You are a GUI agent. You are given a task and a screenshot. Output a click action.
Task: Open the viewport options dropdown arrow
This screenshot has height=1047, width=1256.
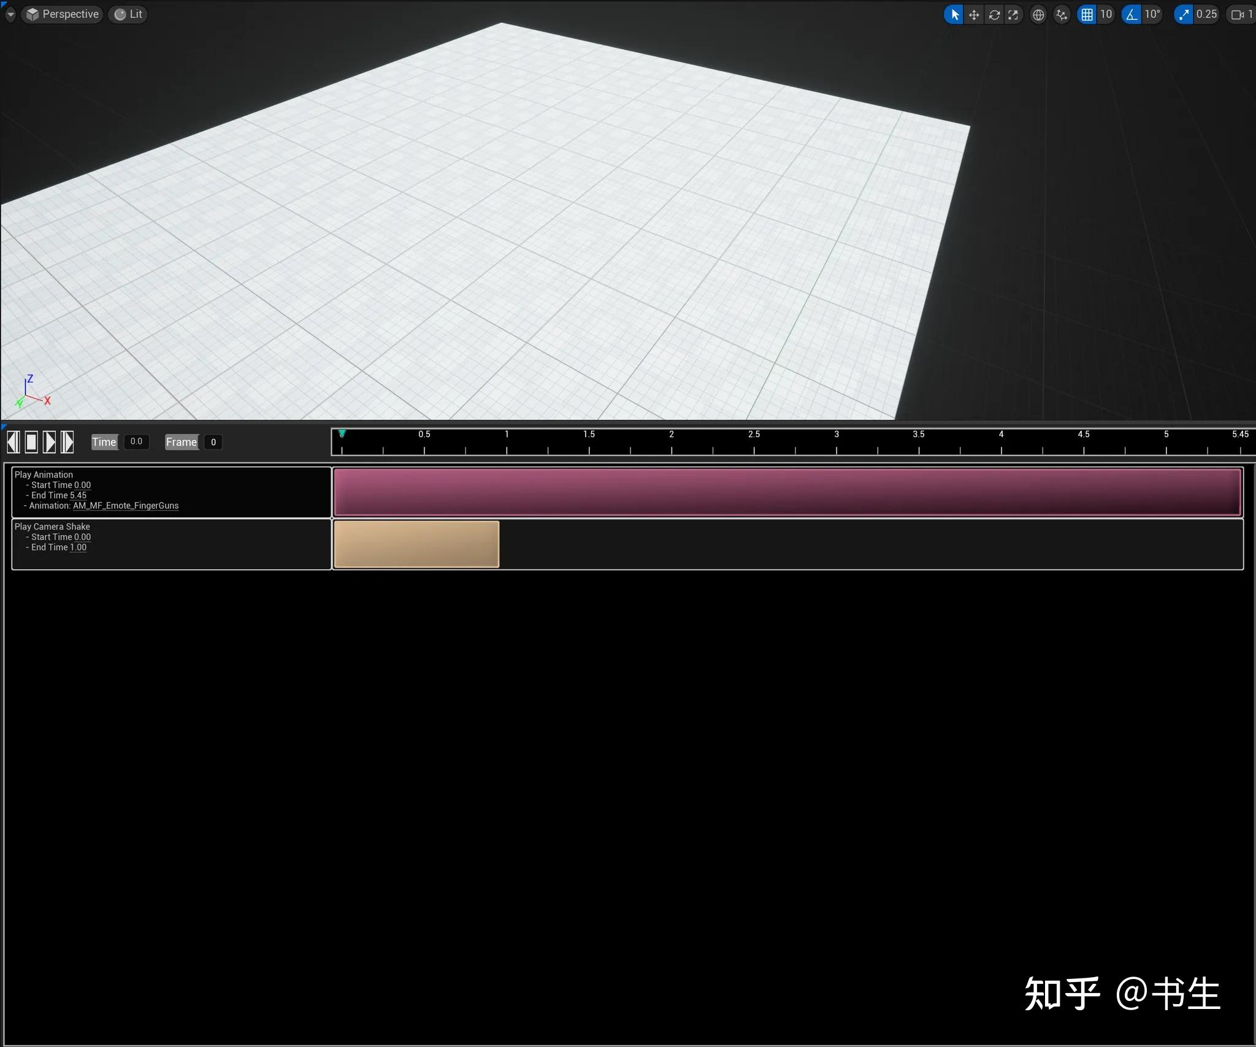tap(10, 14)
